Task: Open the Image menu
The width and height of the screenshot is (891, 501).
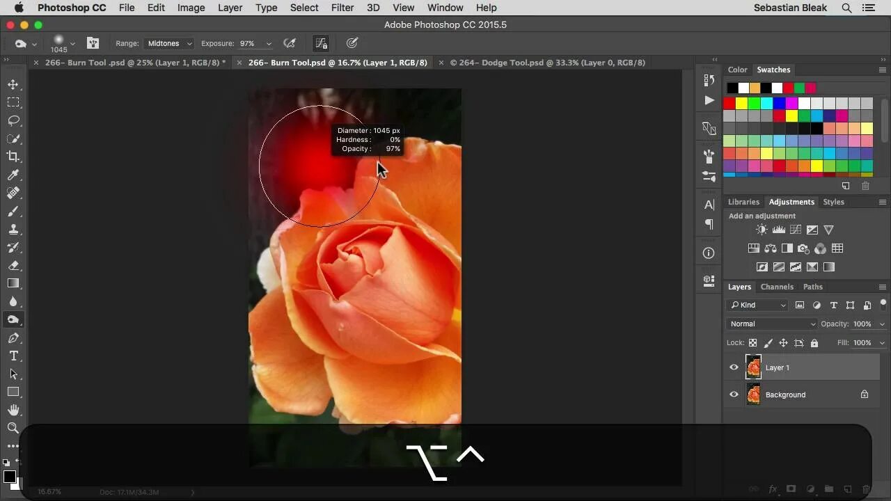Action: click(x=191, y=8)
